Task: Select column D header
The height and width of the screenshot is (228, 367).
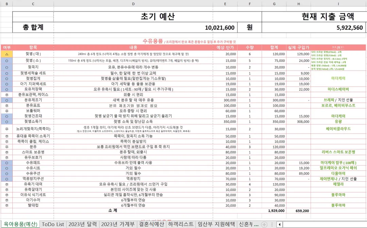Action: click(x=133, y=4)
